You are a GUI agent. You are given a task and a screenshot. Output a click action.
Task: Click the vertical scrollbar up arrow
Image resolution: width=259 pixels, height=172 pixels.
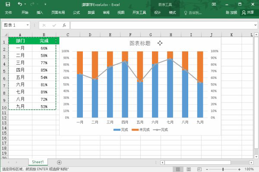[x=256, y=34]
